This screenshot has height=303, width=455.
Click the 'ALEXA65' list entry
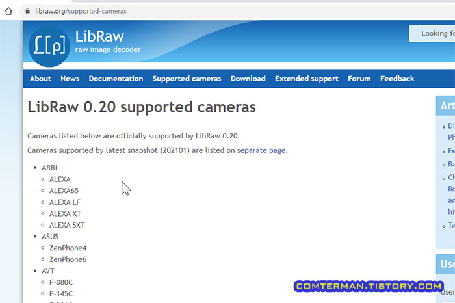[x=64, y=191]
